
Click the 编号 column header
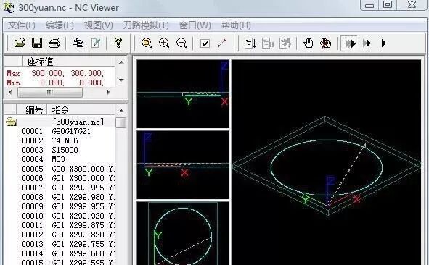click(x=32, y=110)
